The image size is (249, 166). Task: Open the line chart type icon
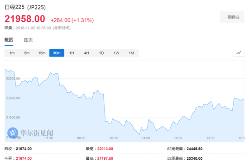[x=239, y=52]
